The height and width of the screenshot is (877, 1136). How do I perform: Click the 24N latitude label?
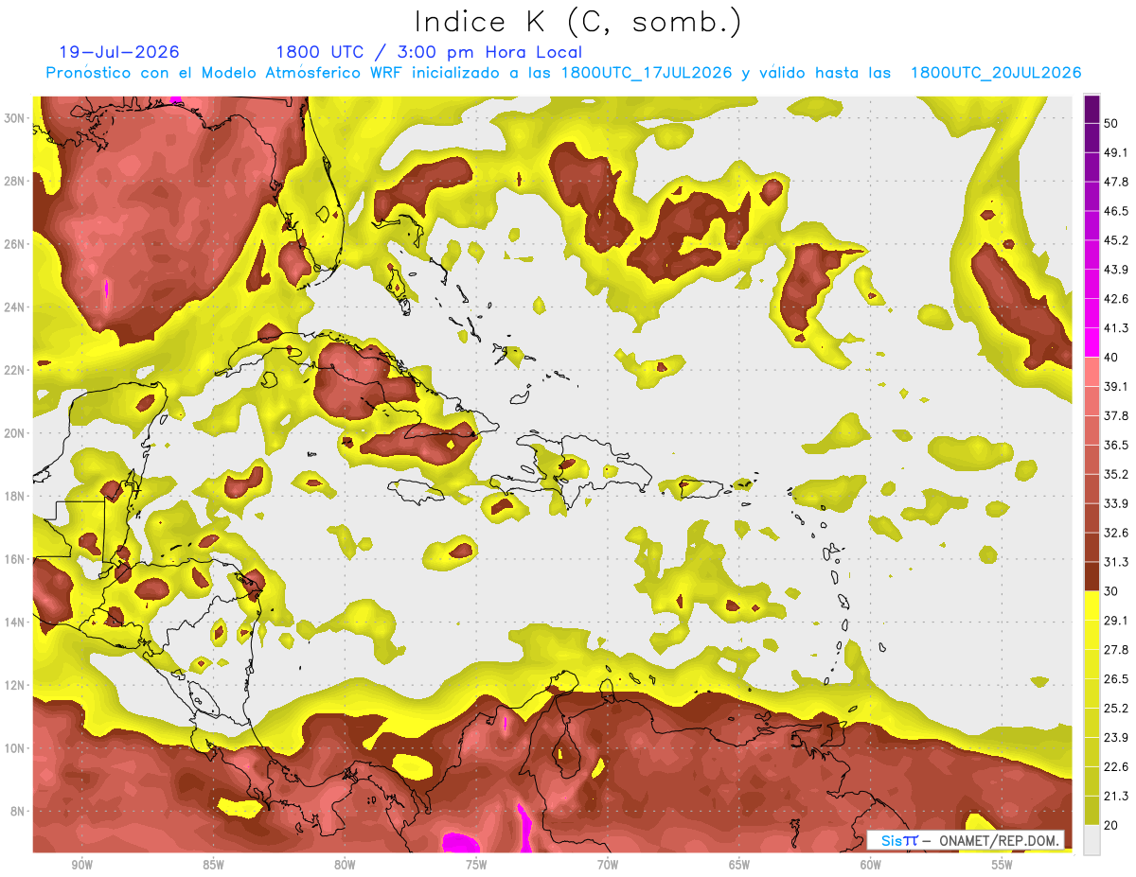pyautogui.click(x=16, y=307)
